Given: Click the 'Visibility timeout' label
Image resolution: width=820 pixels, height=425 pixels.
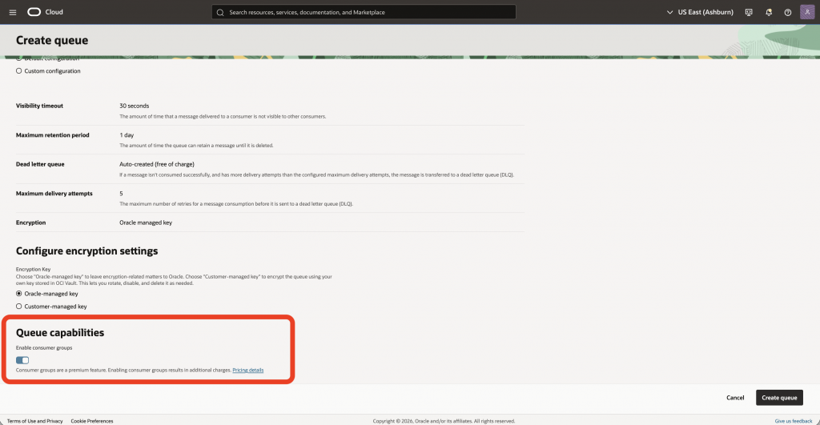Looking at the screenshot, I should 40,106.
